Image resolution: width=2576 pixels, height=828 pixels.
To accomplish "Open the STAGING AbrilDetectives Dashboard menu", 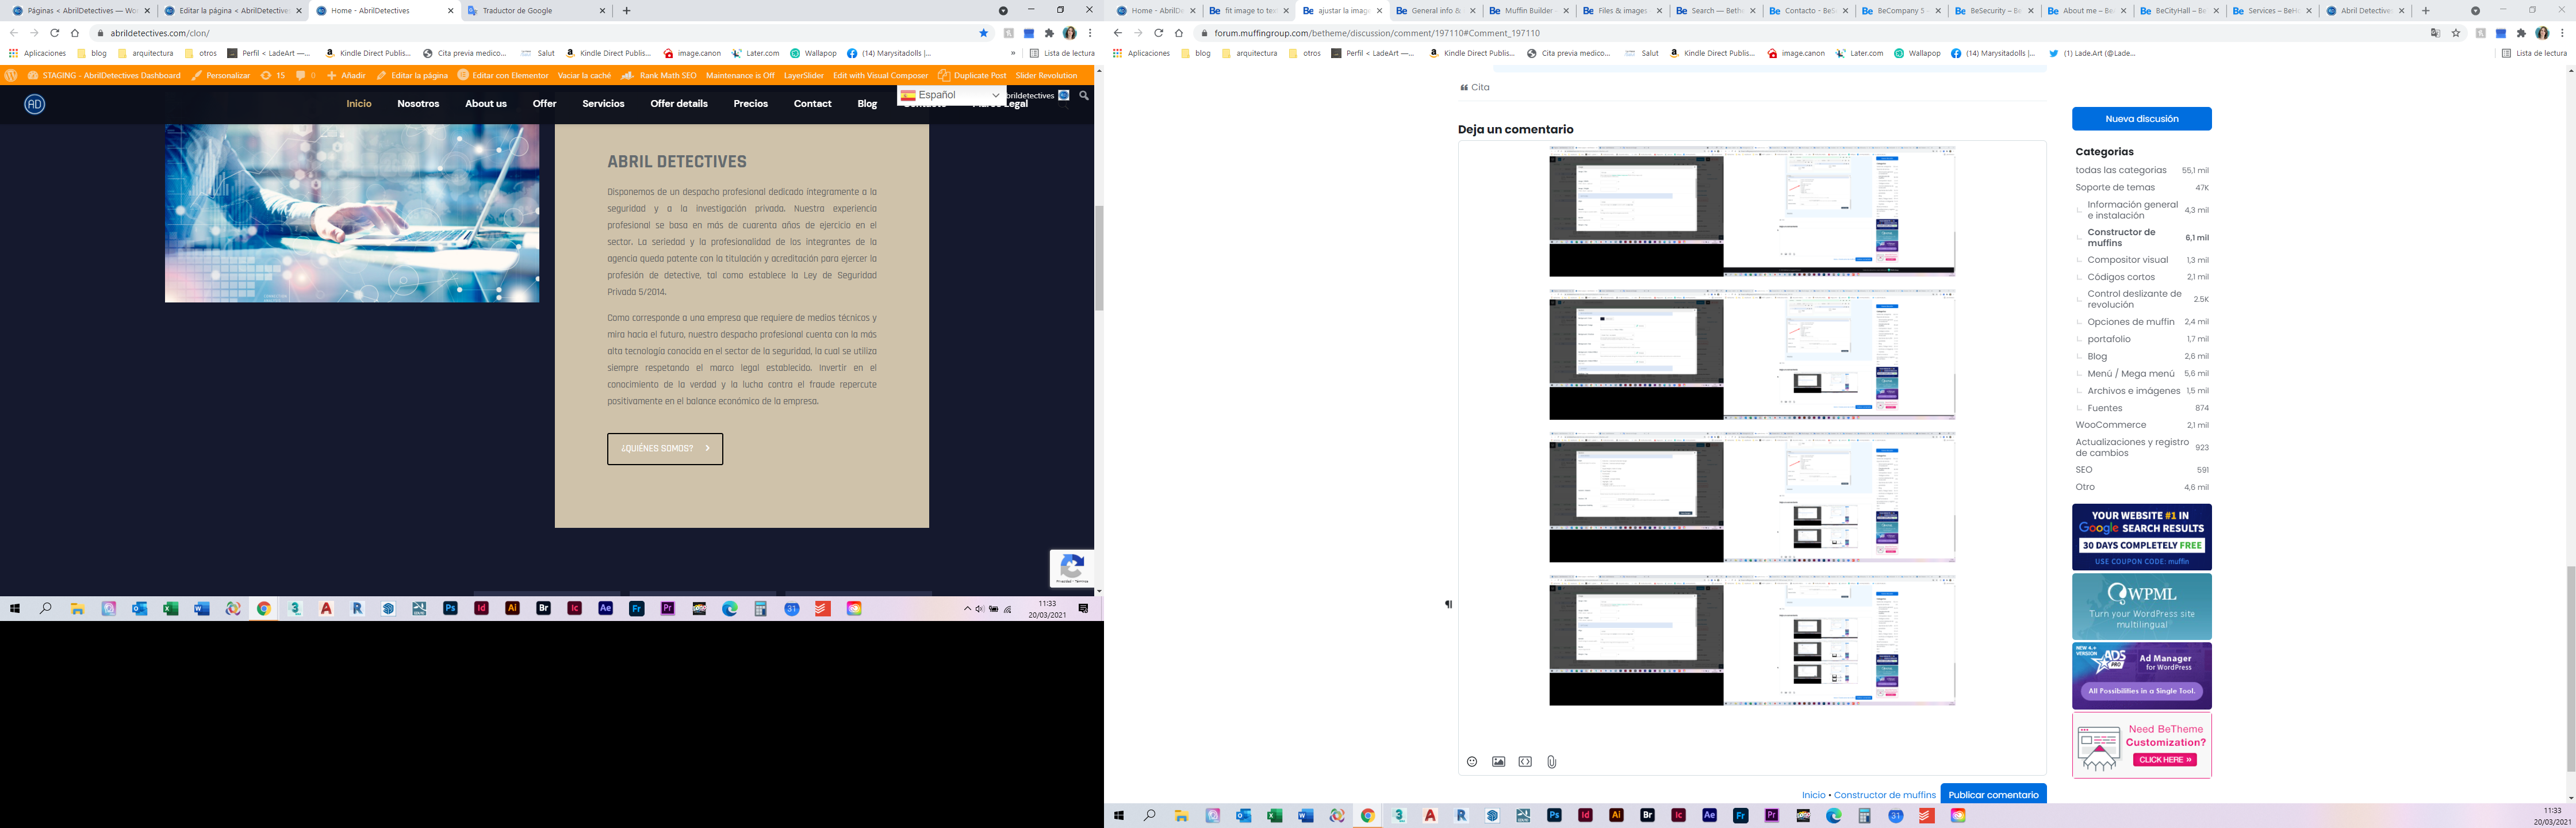I will coord(104,75).
